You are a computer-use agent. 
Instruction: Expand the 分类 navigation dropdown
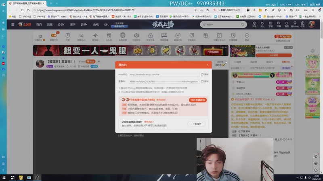[x=61, y=25]
